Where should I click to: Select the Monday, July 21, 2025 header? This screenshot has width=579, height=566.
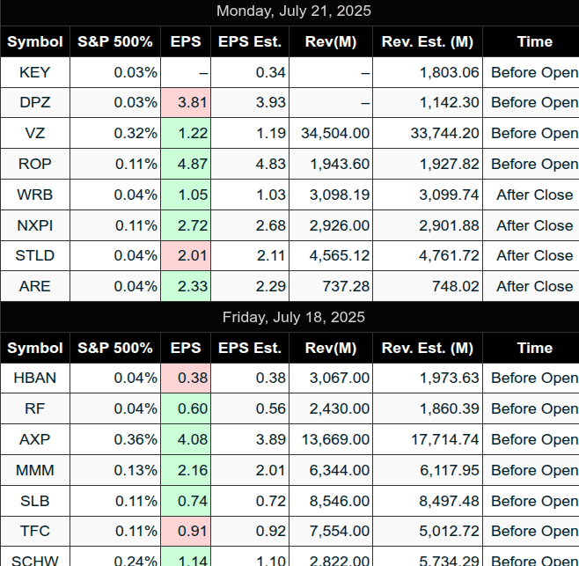coord(294,11)
